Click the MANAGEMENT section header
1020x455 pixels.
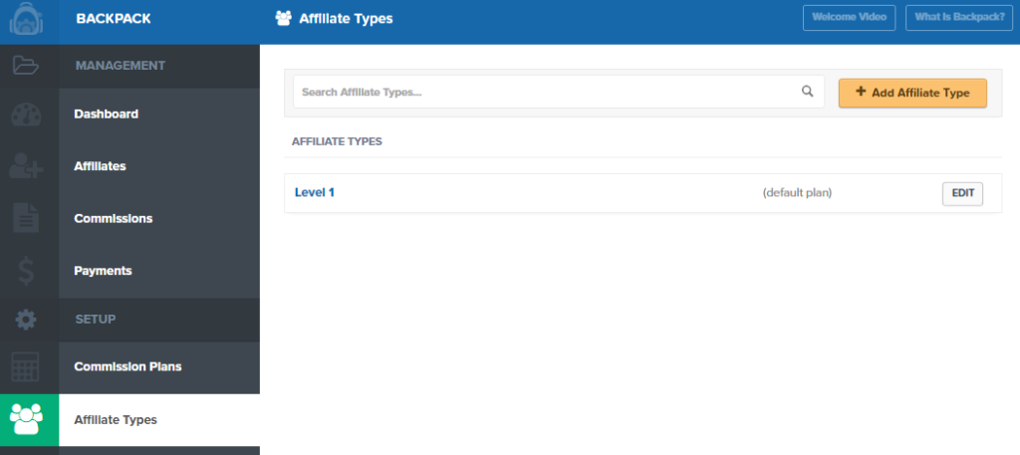coord(120,66)
